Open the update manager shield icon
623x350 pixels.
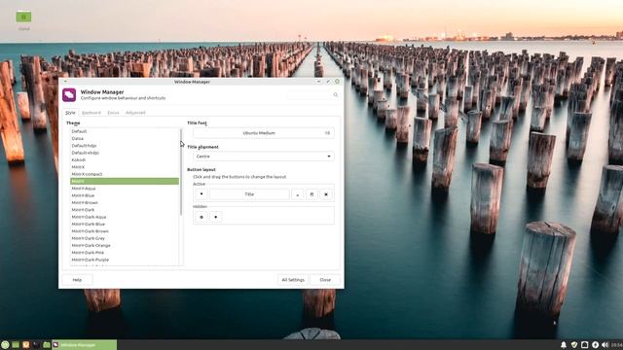pos(574,345)
